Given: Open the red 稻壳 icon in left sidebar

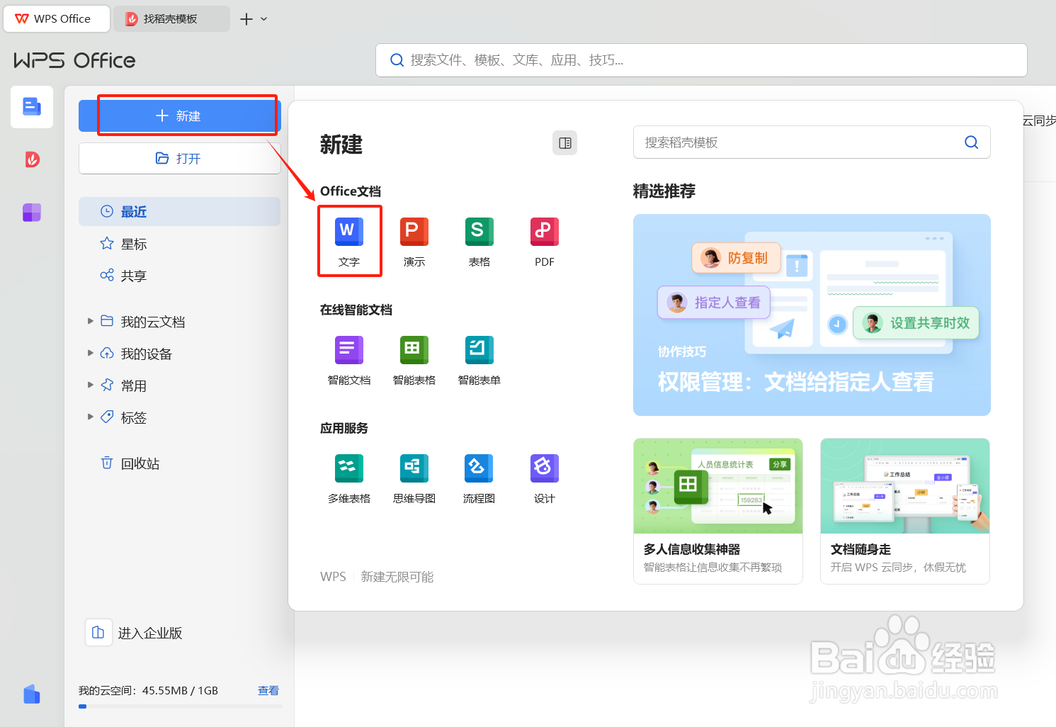Looking at the screenshot, I should point(32,159).
